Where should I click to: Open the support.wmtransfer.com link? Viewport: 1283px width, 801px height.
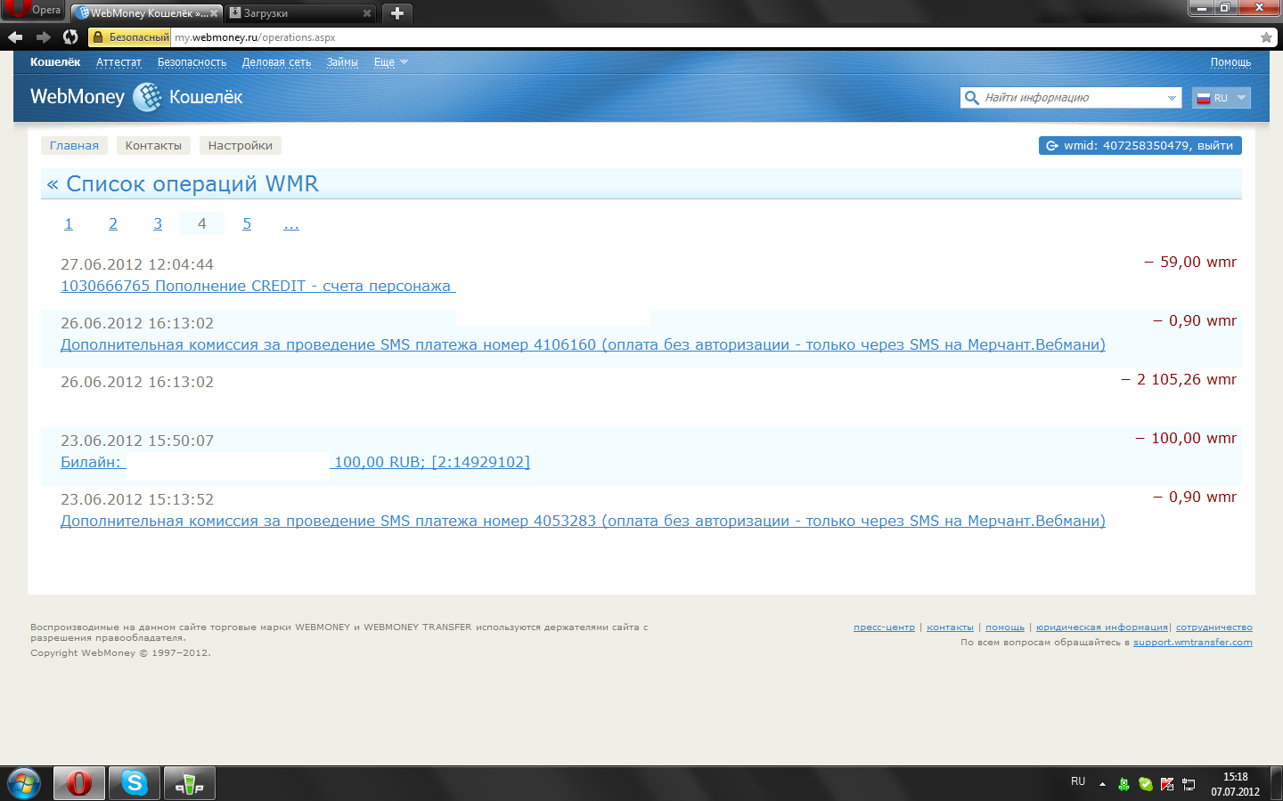tap(1192, 643)
